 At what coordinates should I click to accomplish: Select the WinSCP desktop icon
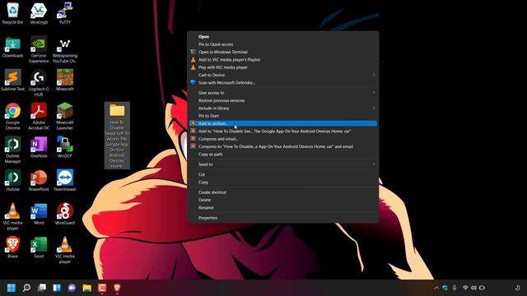(x=65, y=147)
